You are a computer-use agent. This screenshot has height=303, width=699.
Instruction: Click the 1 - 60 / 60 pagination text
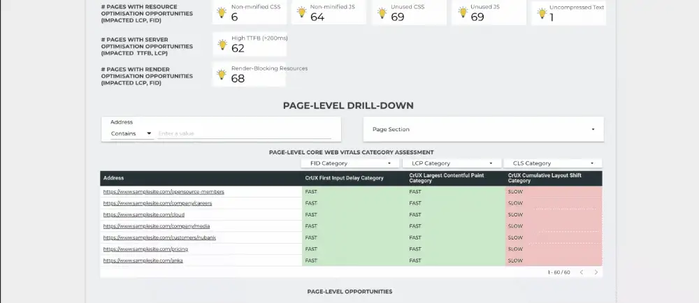pos(559,272)
